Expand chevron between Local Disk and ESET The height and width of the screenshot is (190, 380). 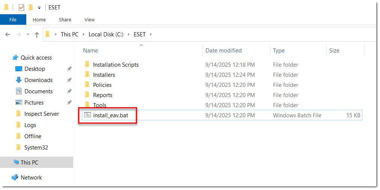pos(128,34)
